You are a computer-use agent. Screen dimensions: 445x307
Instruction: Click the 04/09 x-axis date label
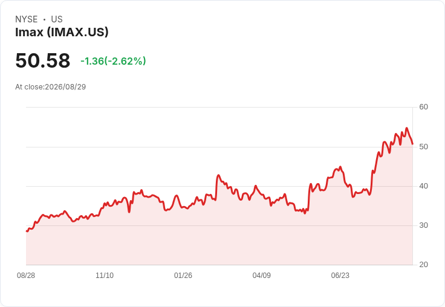pyautogui.click(x=262, y=275)
